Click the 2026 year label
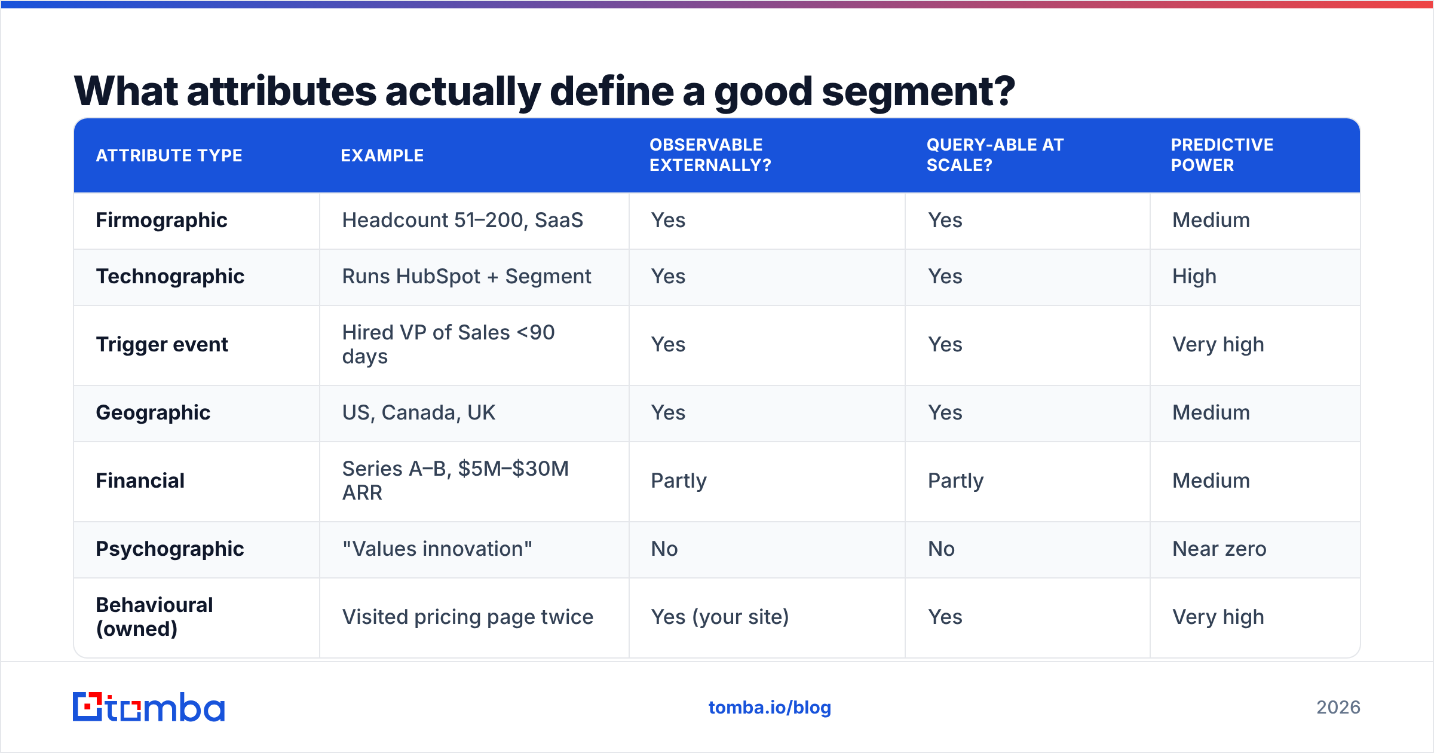The image size is (1434, 753). point(1338,708)
